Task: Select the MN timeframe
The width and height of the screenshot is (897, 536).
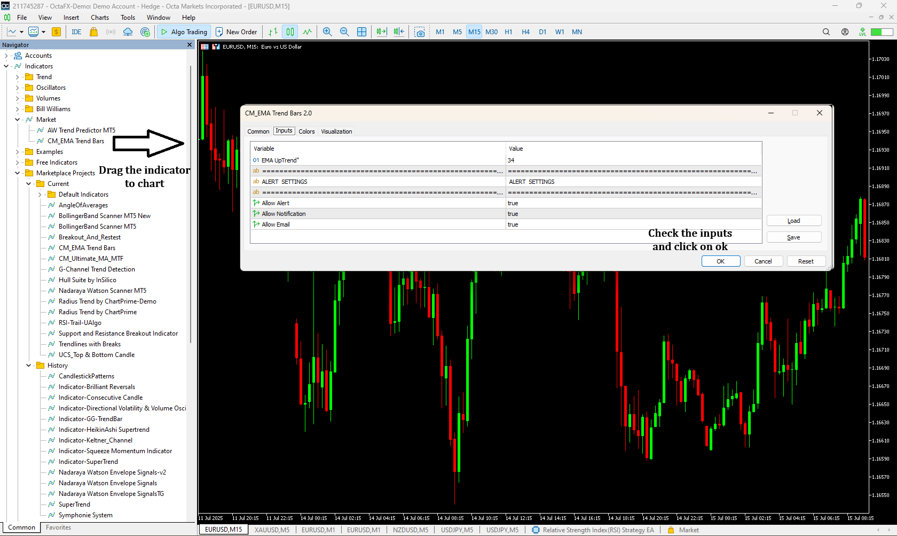Action: tap(577, 32)
